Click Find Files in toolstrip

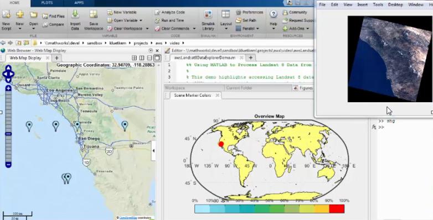click(x=53, y=16)
